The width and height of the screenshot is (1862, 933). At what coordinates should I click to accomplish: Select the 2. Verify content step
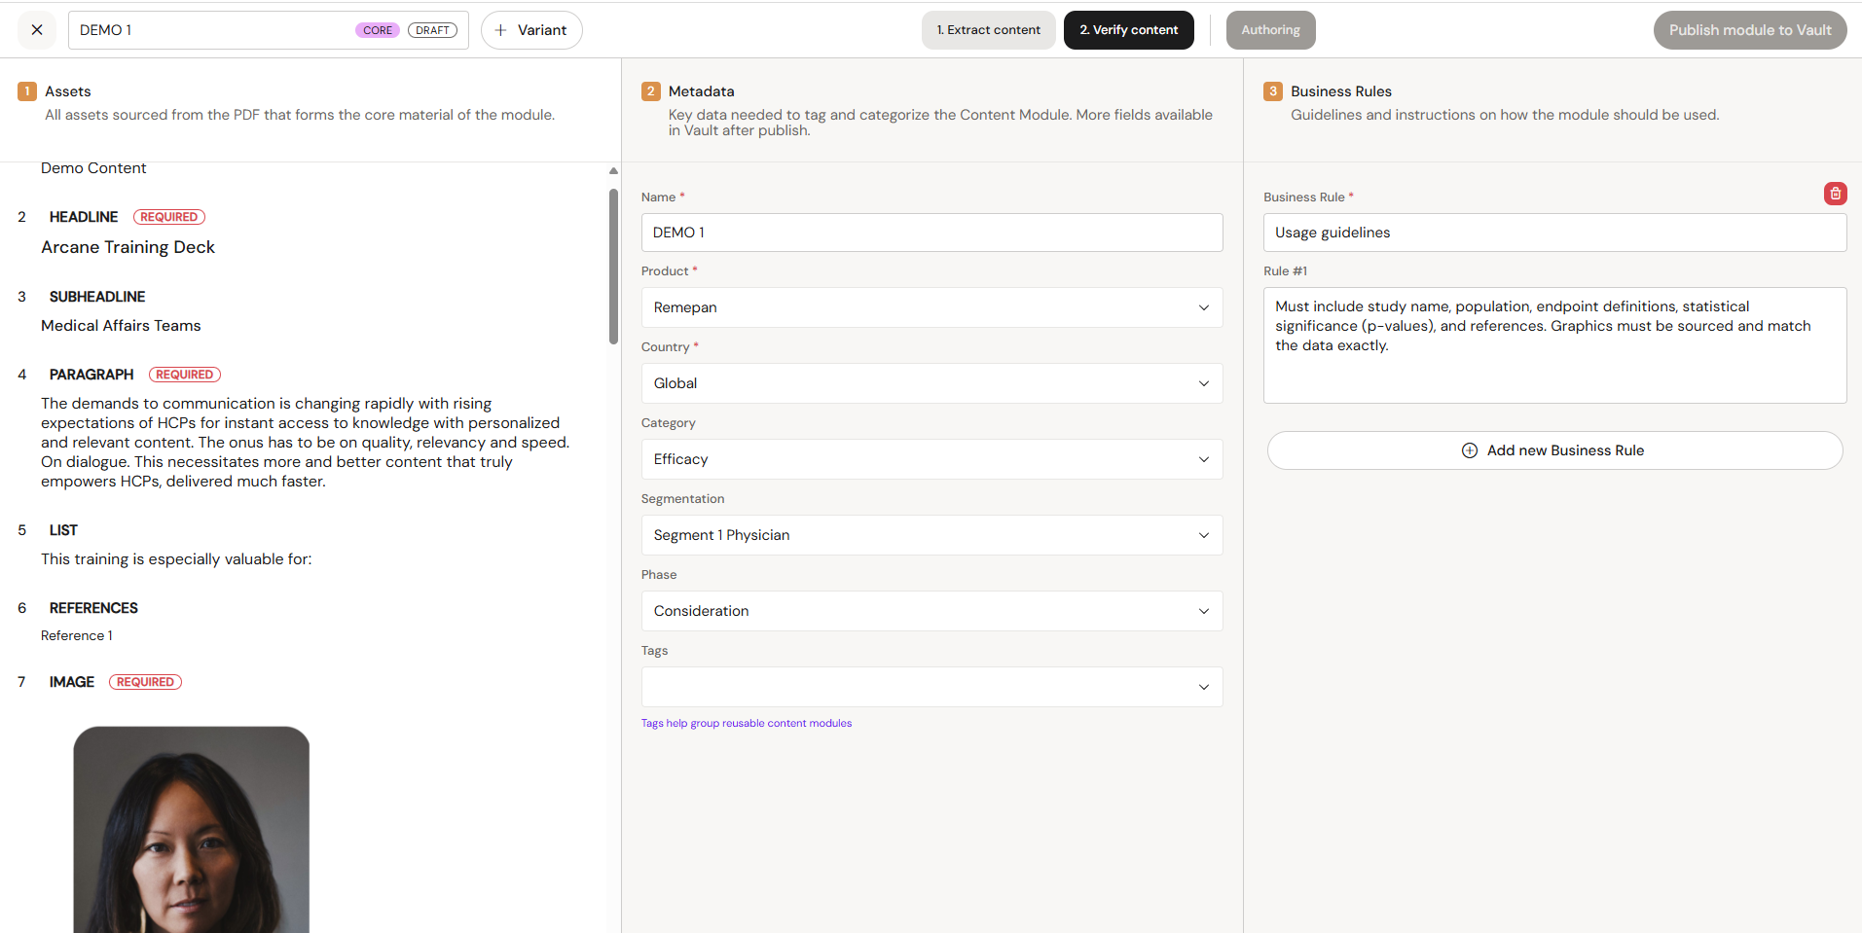click(x=1128, y=30)
